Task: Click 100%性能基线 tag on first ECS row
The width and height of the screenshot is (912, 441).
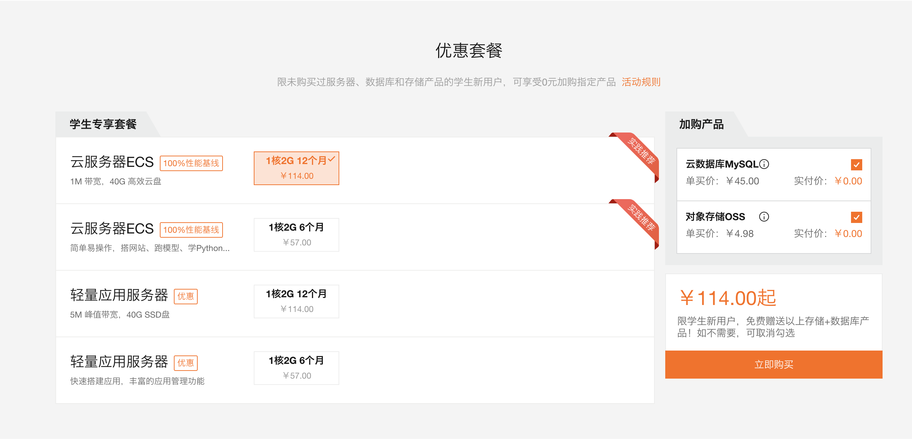Action: click(191, 163)
